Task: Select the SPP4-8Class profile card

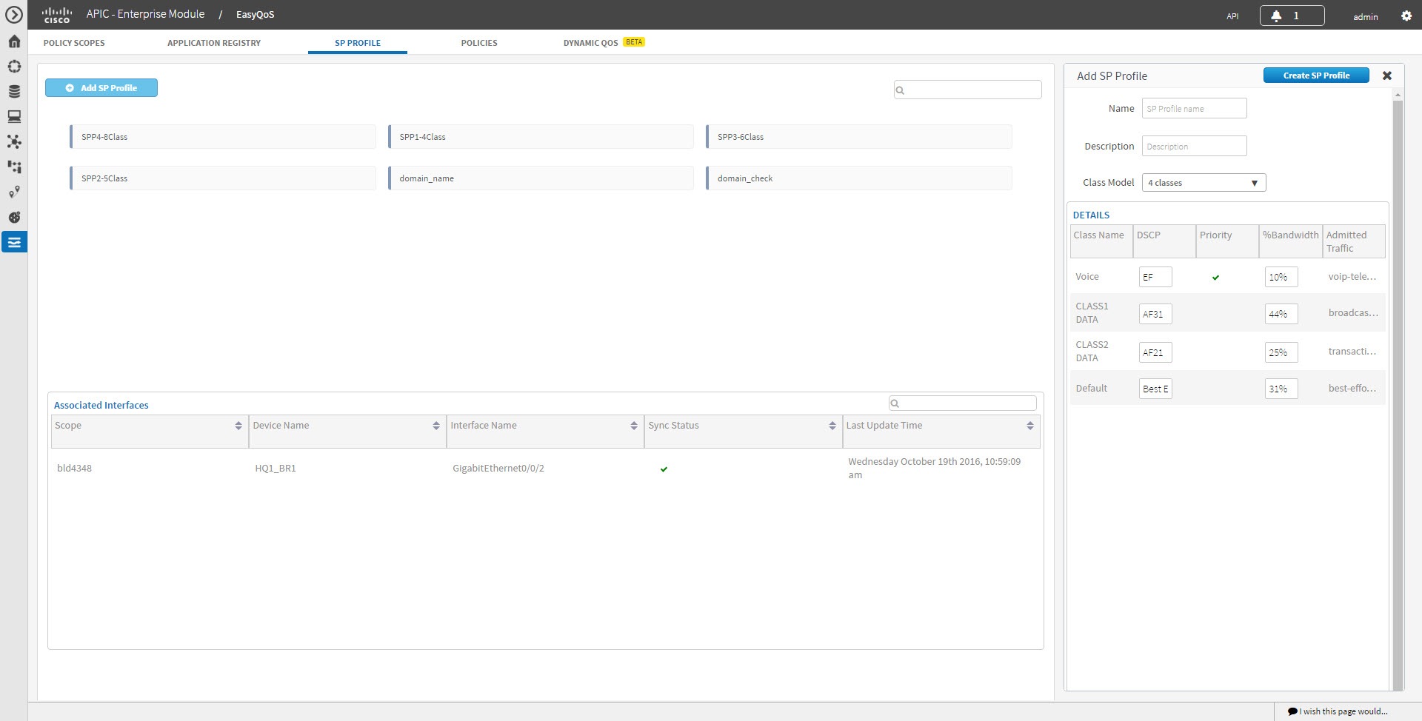Action: (x=223, y=137)
